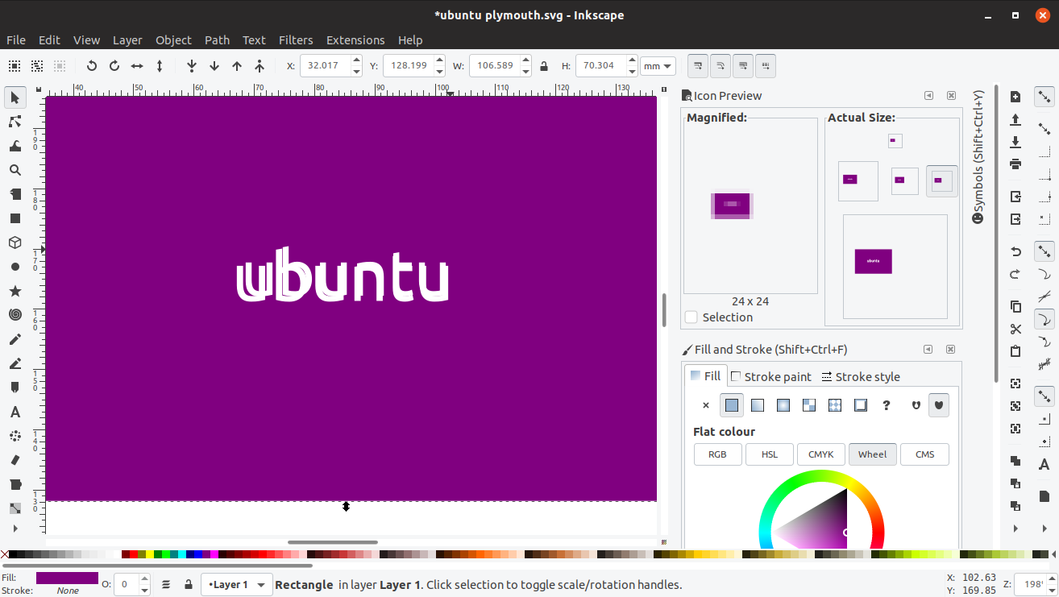Image resolution: width=1059 pixels, height=597 pixels.
Task: Select the Node editing tool
Action: pos(15,121)
